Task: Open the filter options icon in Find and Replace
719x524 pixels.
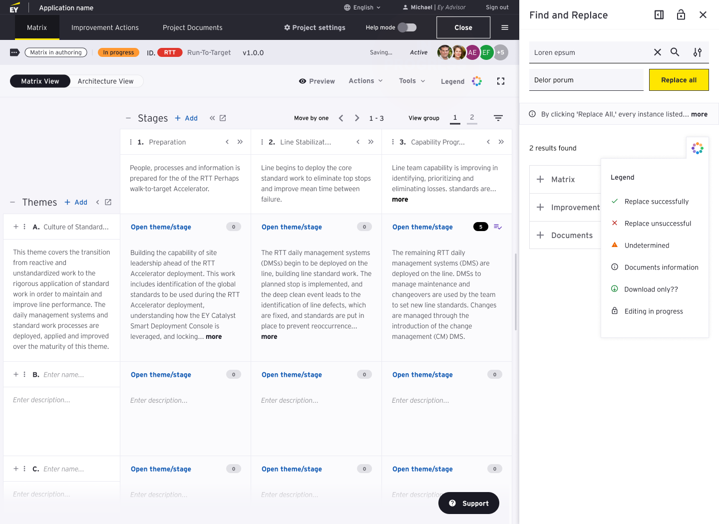Action: pyautogui.click(x=698, y=52)
